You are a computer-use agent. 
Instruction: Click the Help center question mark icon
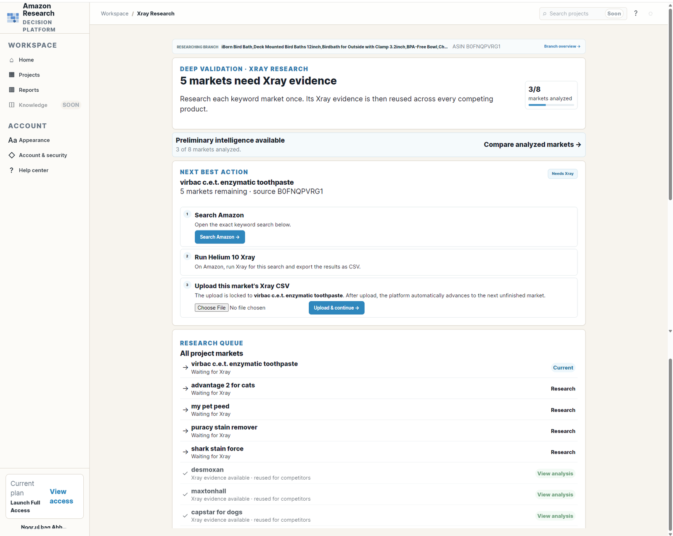11,170
